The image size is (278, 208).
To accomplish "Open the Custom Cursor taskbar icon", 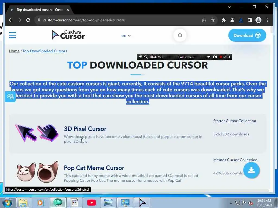I will [x=142, y=203].
